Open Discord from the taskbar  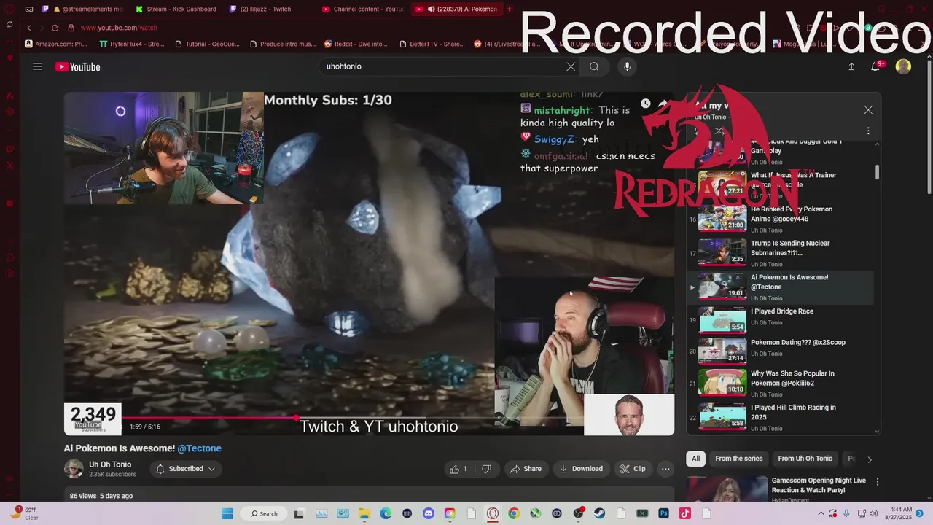pyautogui.click(x=429, y=513)
